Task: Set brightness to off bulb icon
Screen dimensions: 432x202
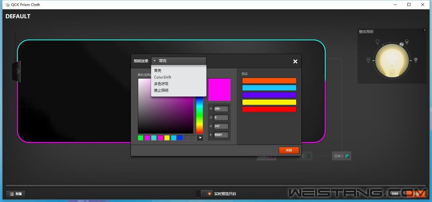Action: (x=368, y=60)
